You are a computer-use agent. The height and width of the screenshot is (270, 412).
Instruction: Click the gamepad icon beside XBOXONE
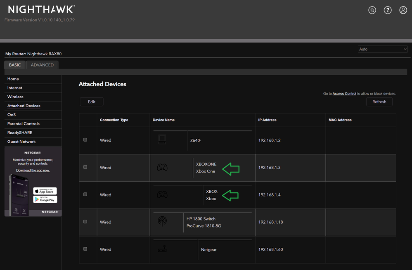(x=162, y=167)
